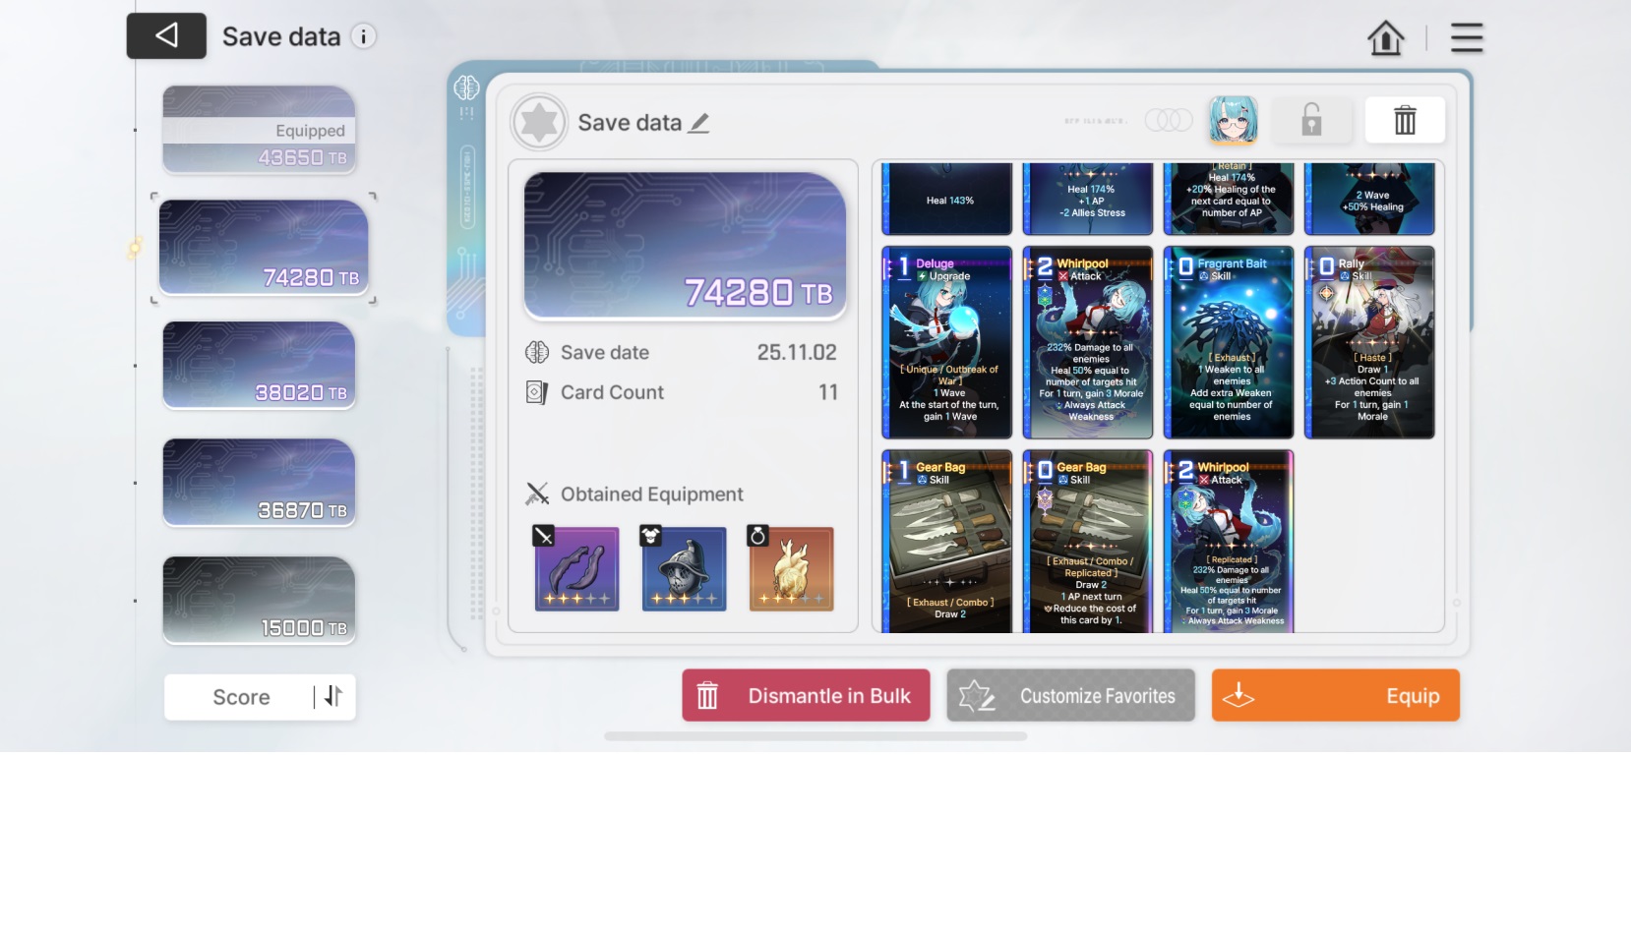Rename save data with the pencil icon
The height and width of the screenshot is (932, 1631).
(x=698, y=123)
